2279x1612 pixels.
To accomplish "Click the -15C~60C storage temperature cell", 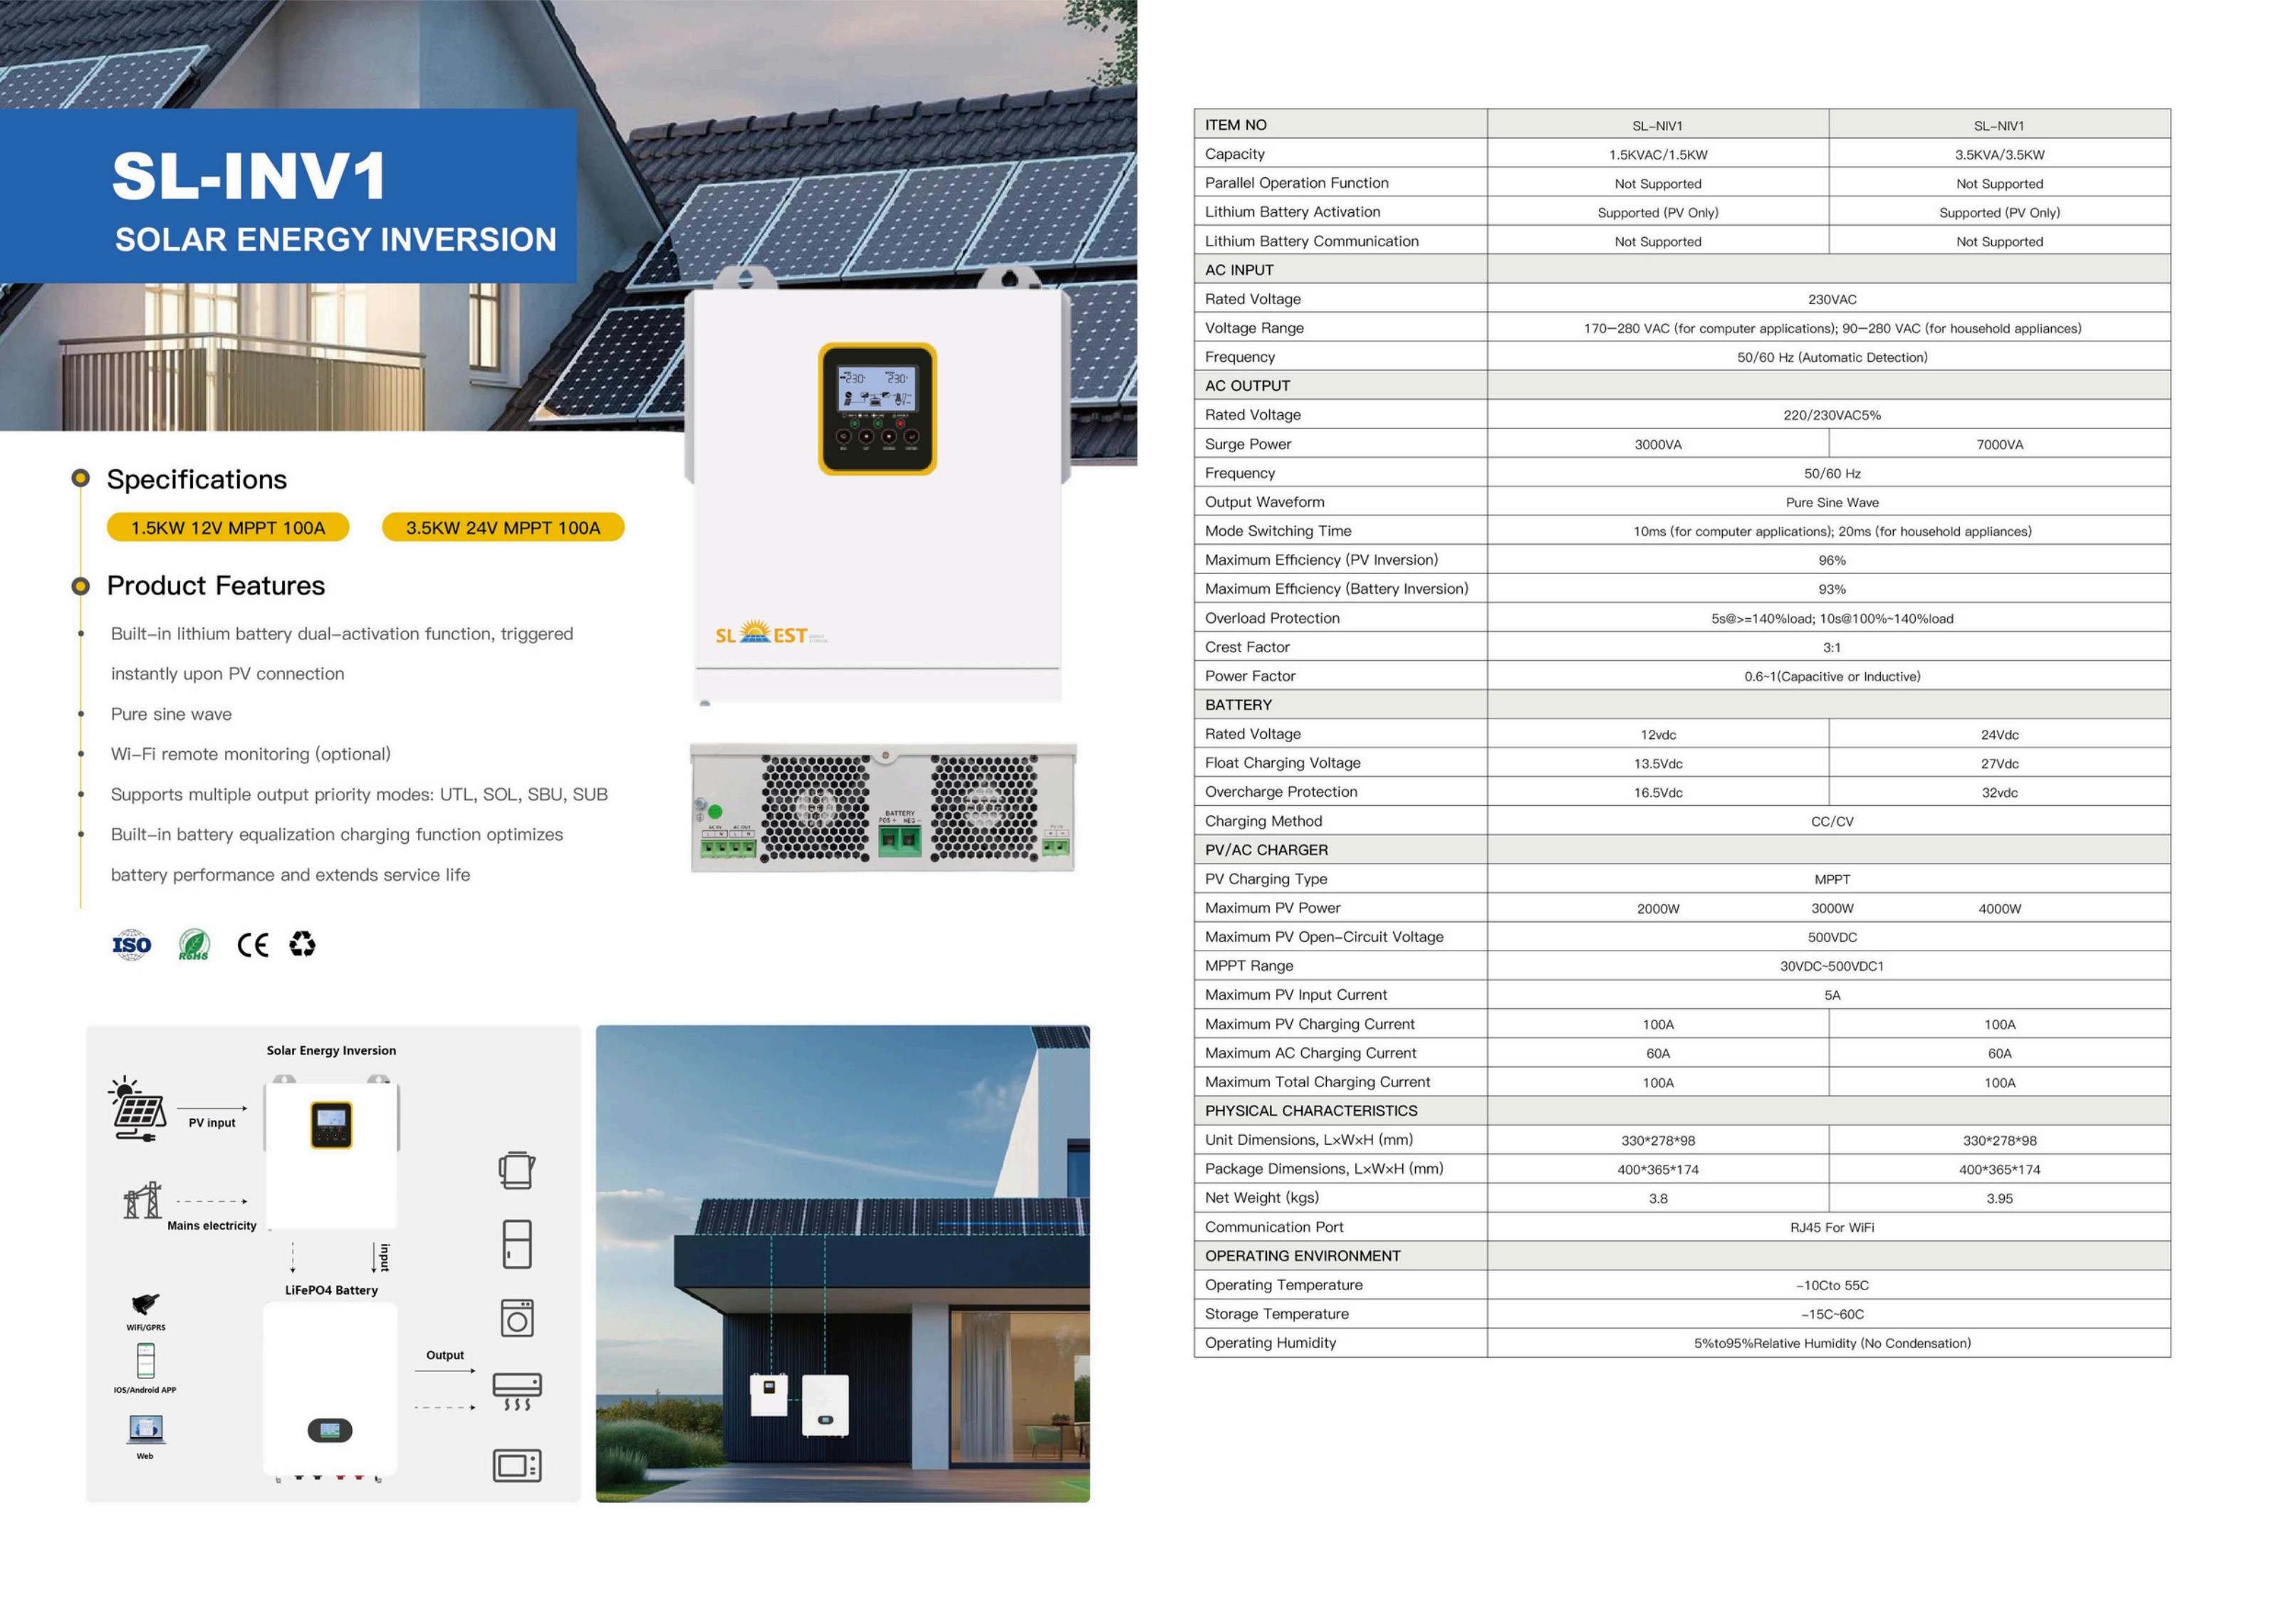I will pos(1828,1313).
